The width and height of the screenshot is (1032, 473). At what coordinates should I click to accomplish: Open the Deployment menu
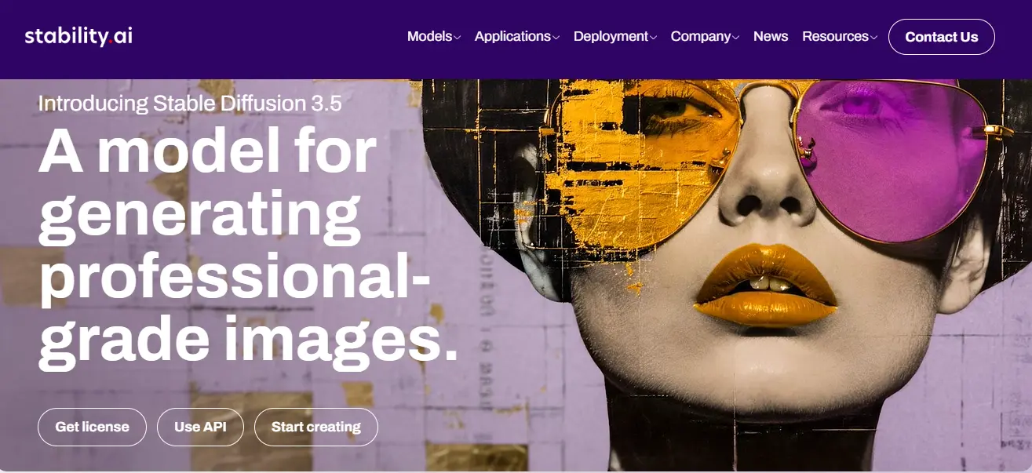point(611,36)
